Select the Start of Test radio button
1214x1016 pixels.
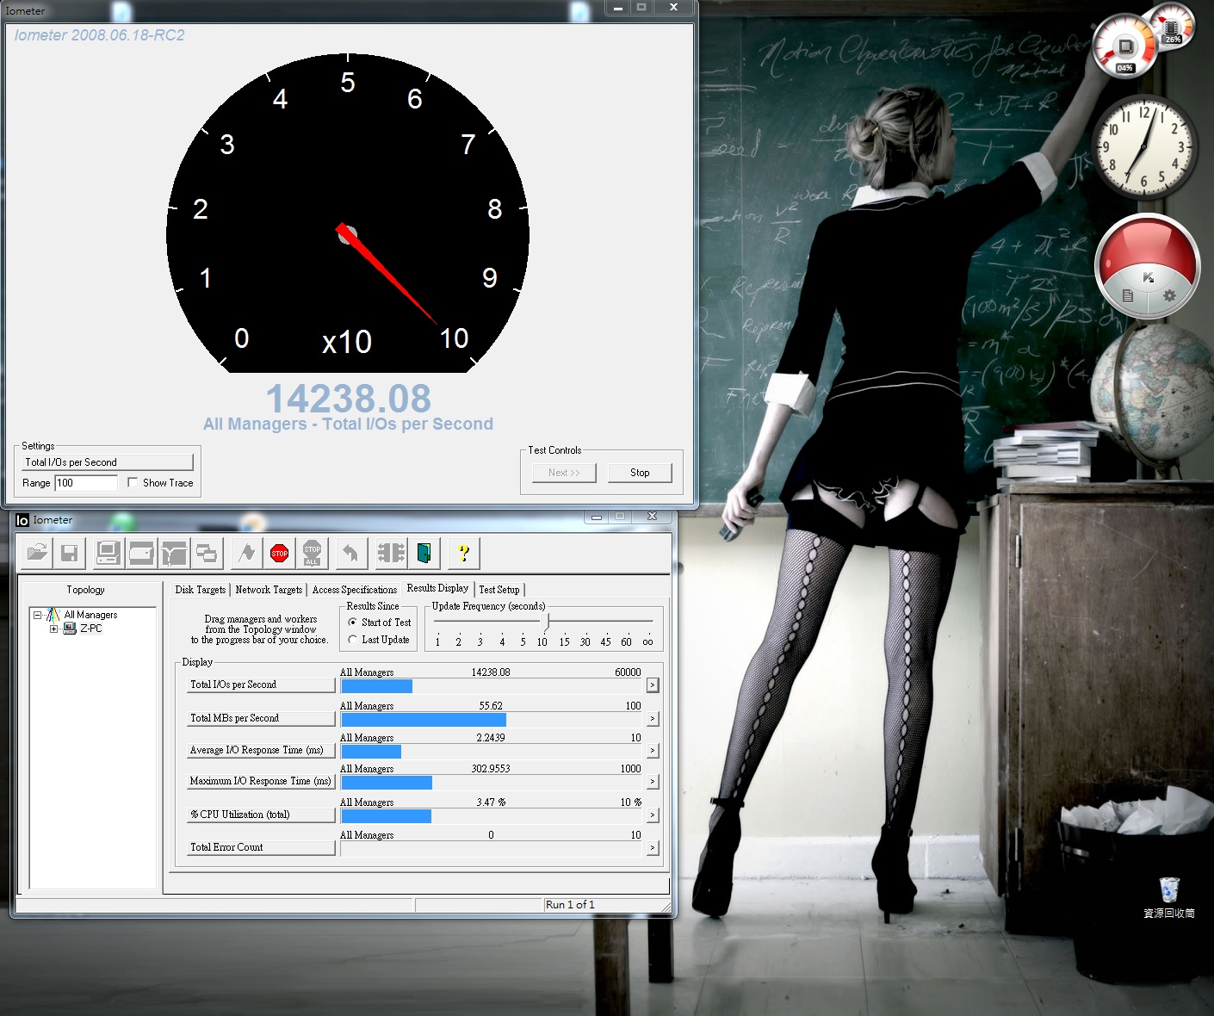(353, 623)
